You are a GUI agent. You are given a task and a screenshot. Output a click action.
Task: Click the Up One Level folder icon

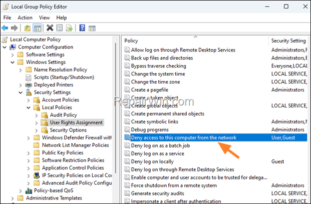click(x=27, y=28)
